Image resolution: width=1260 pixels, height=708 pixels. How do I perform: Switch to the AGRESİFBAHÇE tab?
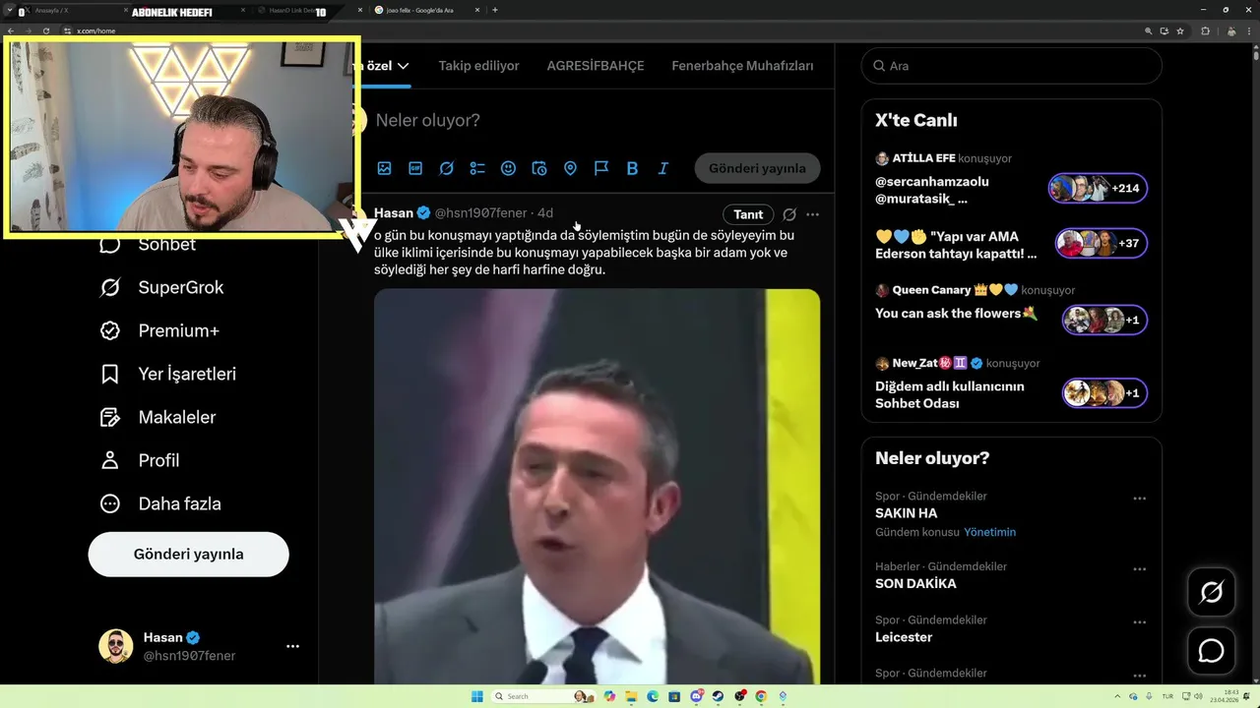pos(596,66)
